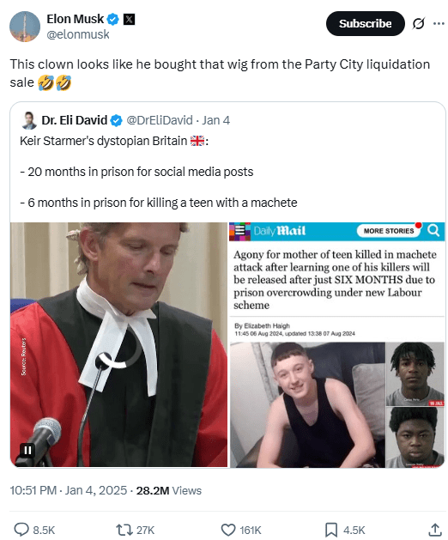Open the Grok explain-post icon
This screenshot has height=540, width=448.
coord(418,23)
